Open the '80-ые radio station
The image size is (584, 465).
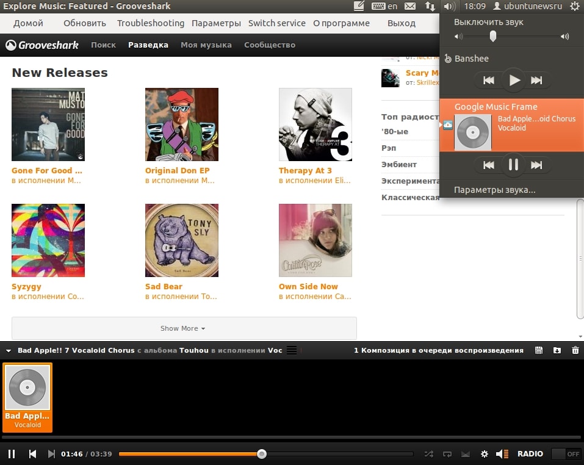coord(394,132)
